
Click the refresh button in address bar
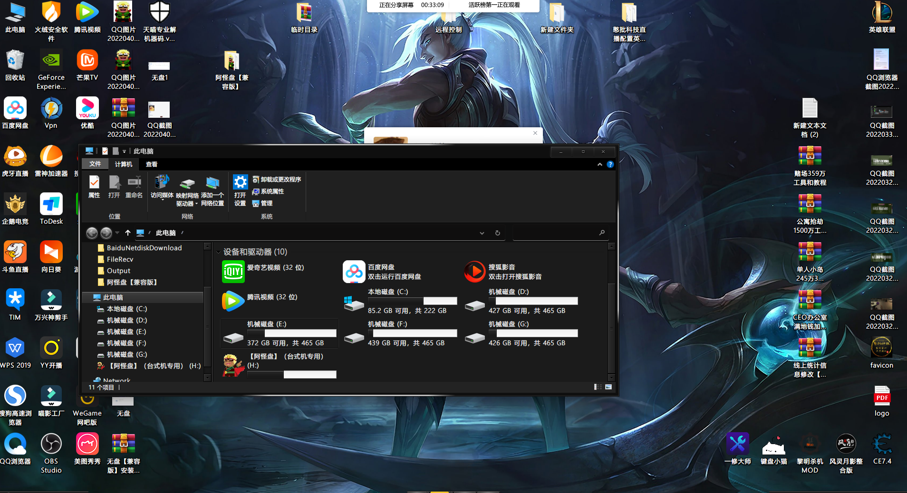498,233
